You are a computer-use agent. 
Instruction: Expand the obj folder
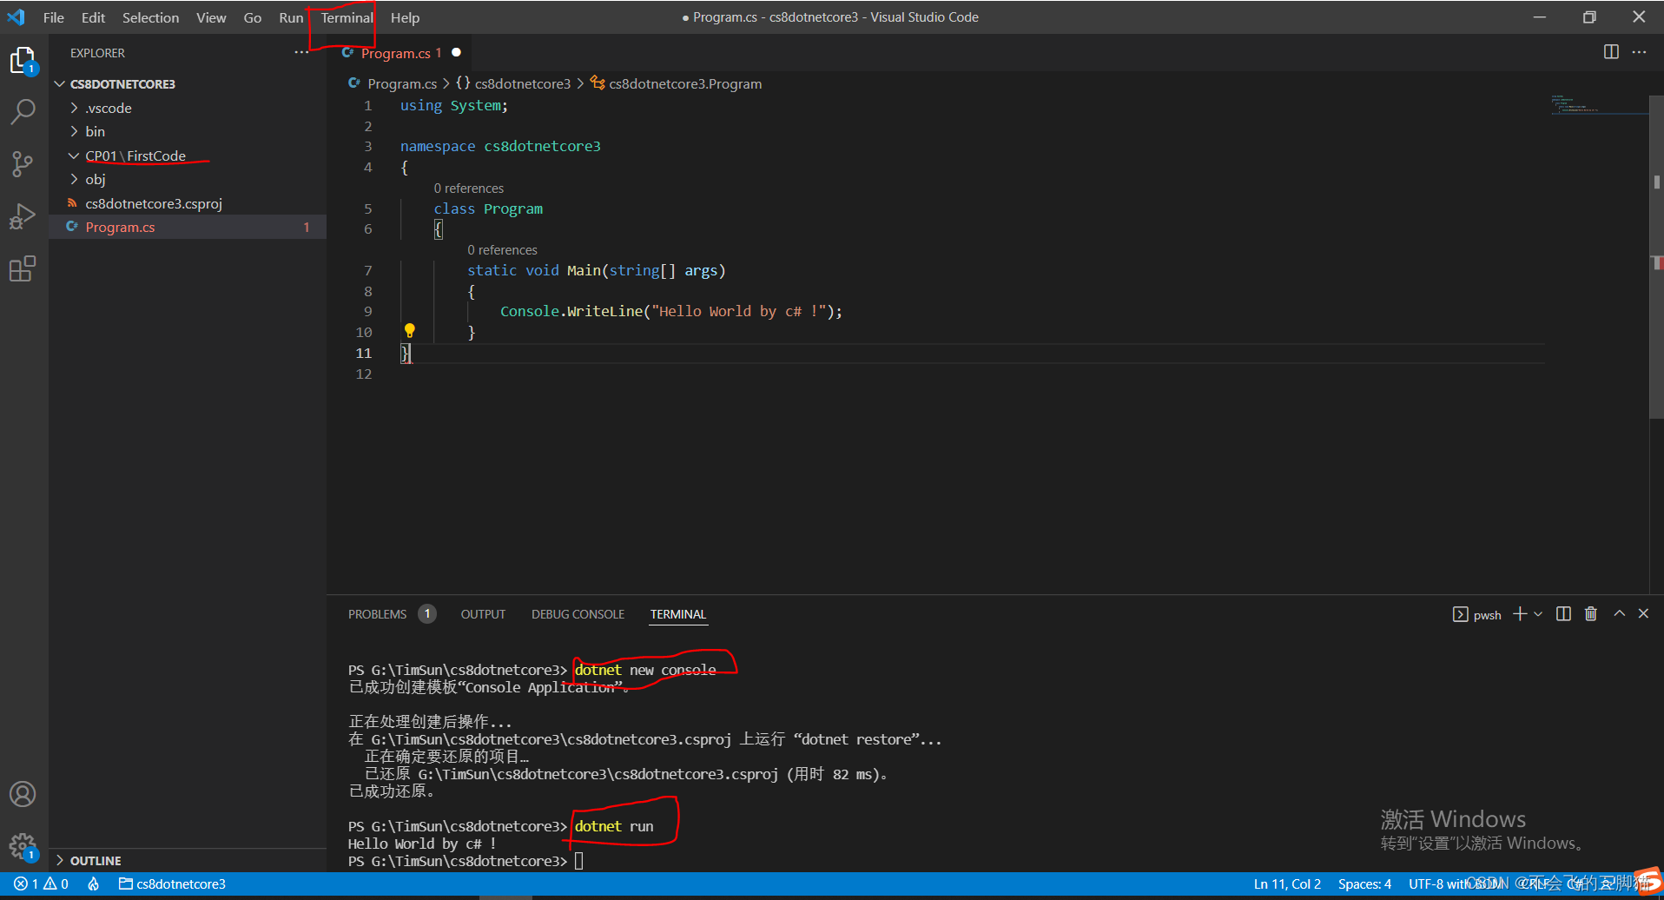pos(188,179)
